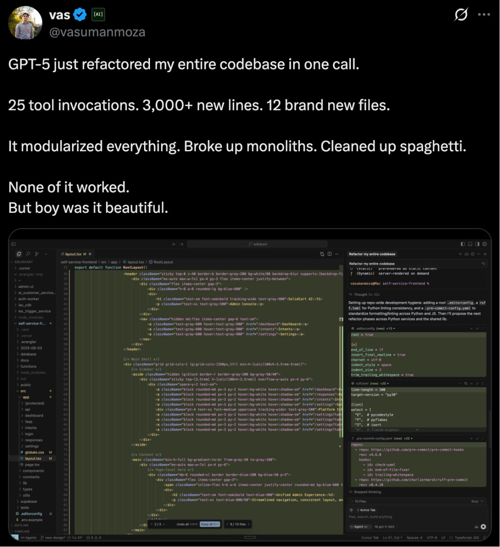
Task: Open the Source Control branch icon
Action: (x=37, y=254)
